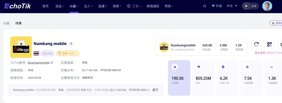Select the 1.3K 总直播数 card
Screen dimensions: 282x103
[x=273, y=78]
